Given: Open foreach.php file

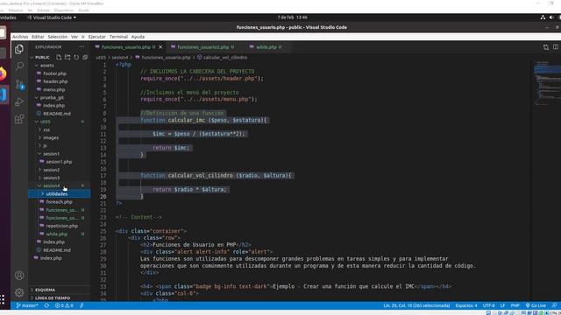Looking at the screenshot, I should coord(59,202).
